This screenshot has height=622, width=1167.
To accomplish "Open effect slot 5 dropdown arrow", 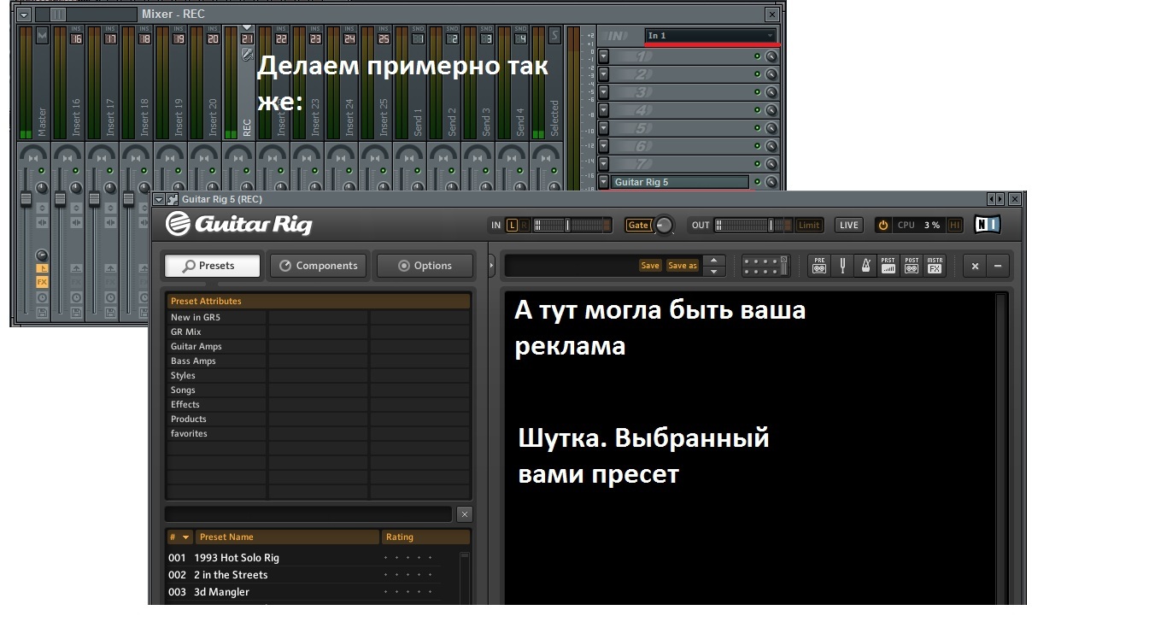I will 603,127.
